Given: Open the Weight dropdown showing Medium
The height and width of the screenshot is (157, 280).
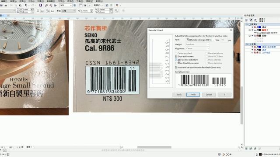Looking at the screenshot, I should [197, 44].
